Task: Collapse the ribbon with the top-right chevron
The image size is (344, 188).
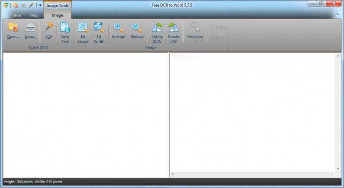Action: tap(337, 14)
